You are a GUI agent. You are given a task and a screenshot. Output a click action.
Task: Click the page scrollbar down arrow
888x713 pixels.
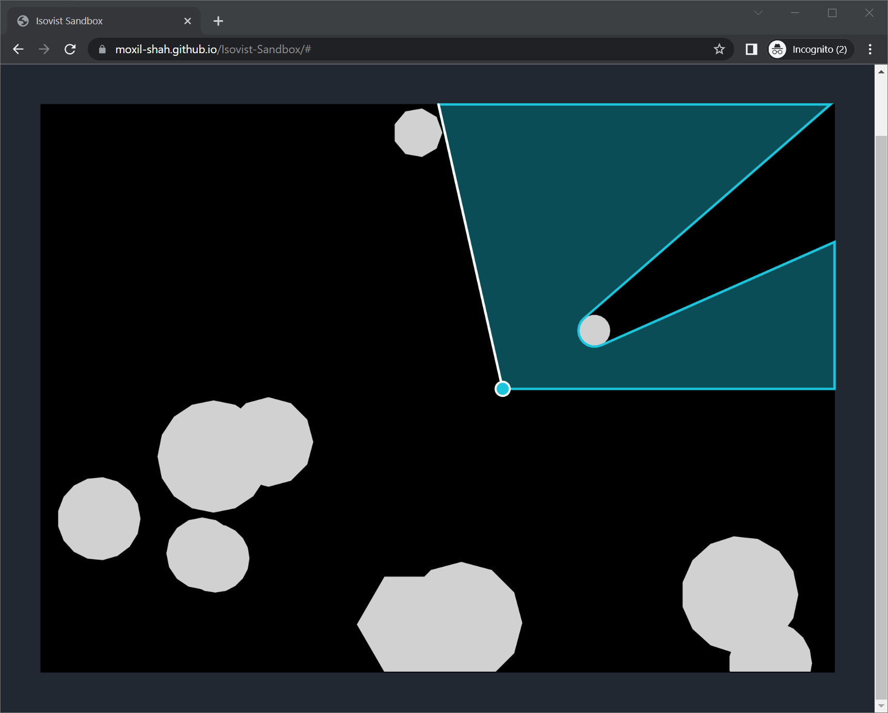(x=881, y=706)
